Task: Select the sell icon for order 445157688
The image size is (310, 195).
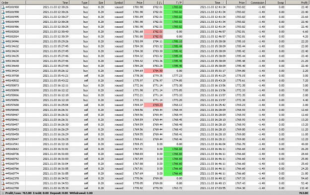Action: 2,105
